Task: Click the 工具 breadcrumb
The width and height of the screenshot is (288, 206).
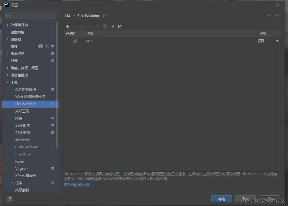Action: coord(67,16)
